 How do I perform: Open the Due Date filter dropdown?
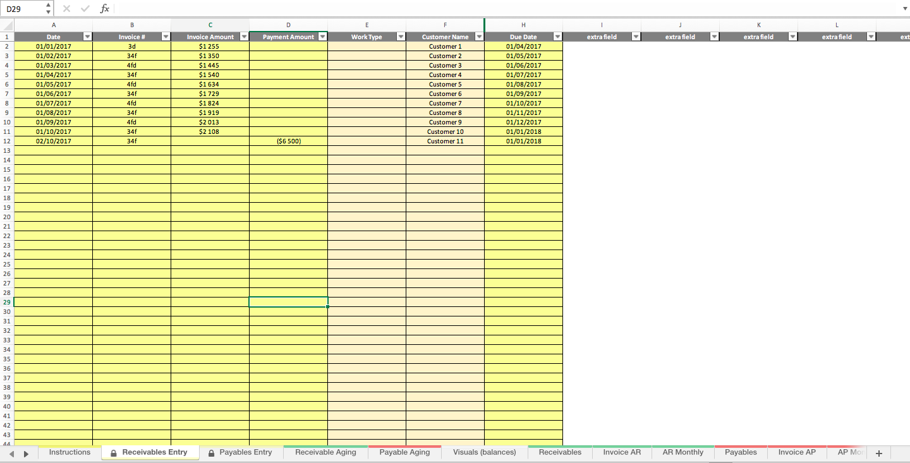click(x=557, y=36)
